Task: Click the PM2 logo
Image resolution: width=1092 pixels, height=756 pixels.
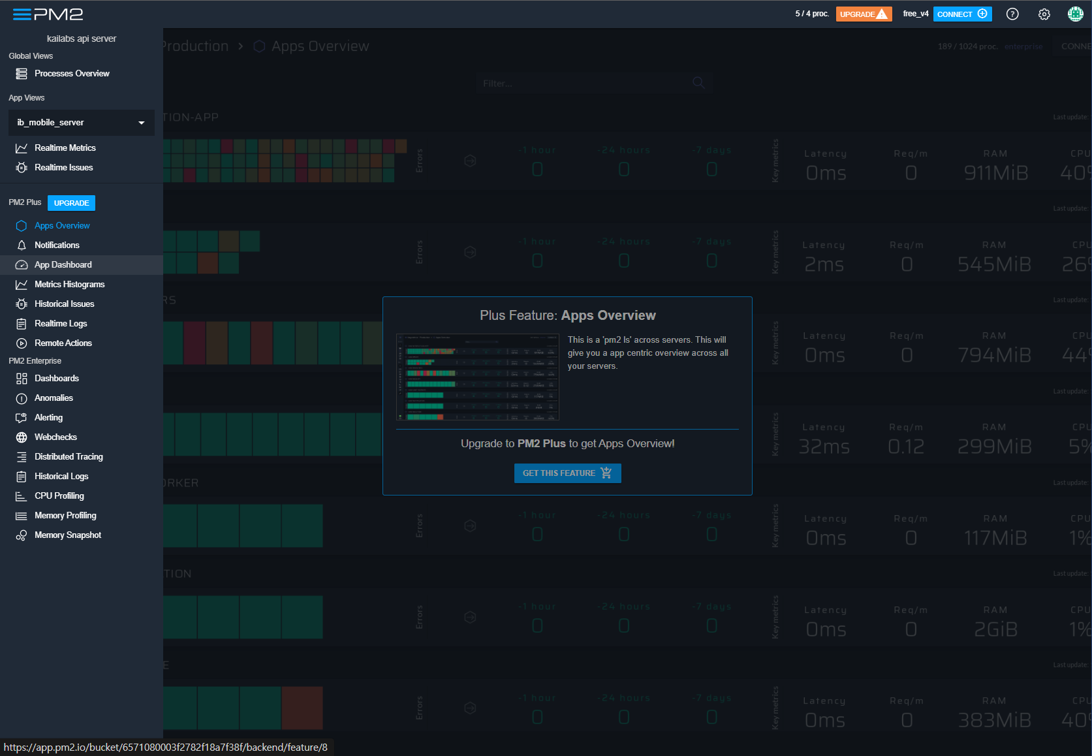Action: (x=58, y=14)
